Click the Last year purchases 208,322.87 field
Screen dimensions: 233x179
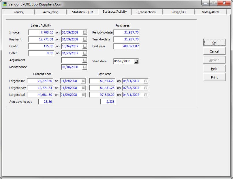pyautogui.click(x=127, y=46)
